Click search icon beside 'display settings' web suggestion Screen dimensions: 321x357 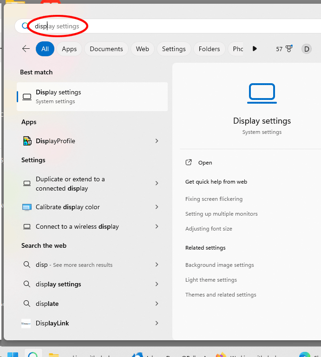tap(27, 284)
